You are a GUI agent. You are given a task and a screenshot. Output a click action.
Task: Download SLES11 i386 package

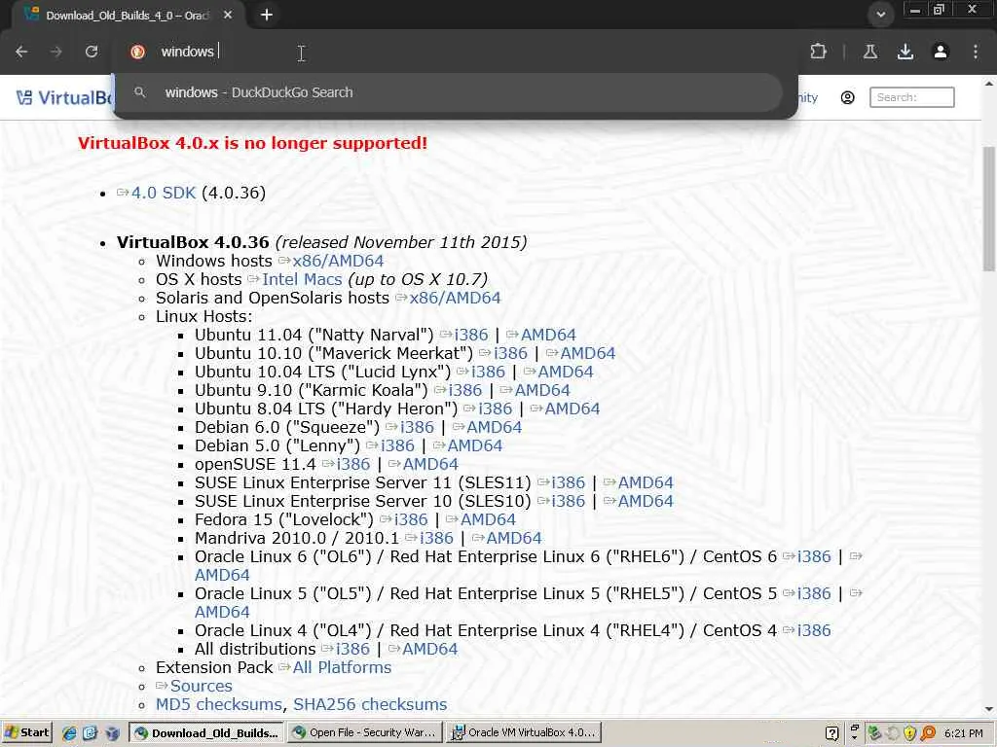pos(568,482)
